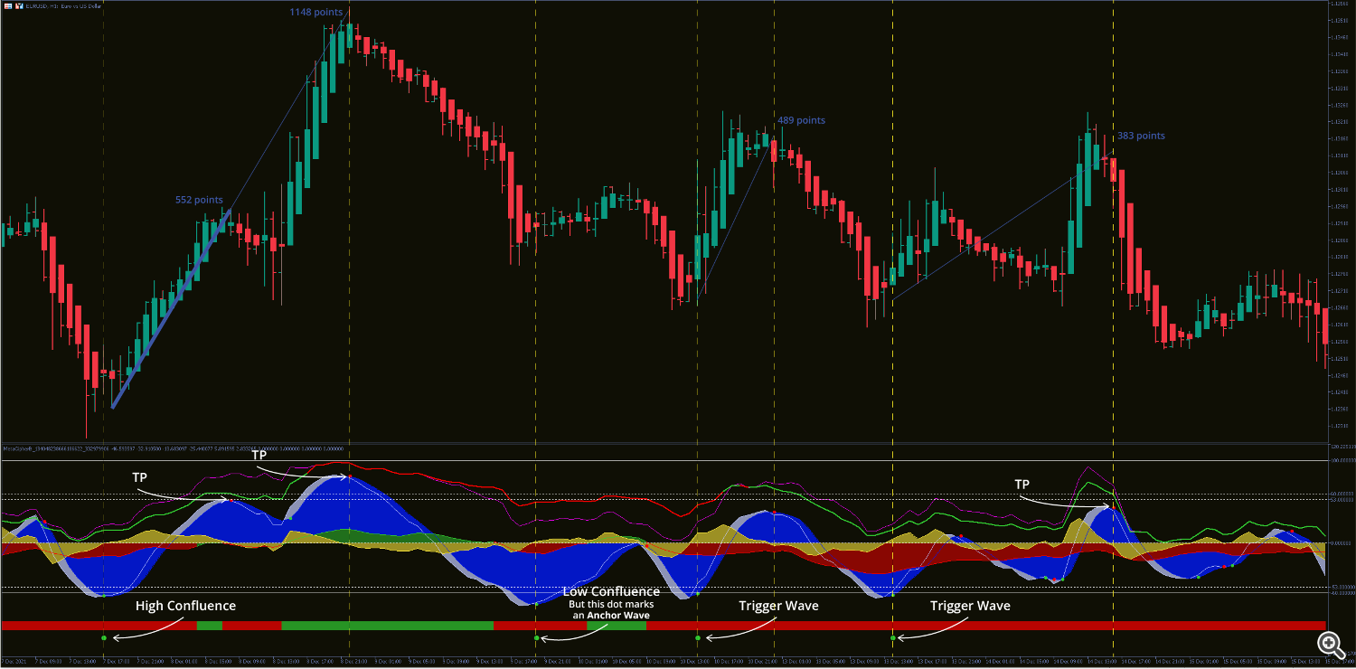Viewport: 1356px width, 669px height.
Task: Click the long green segment of confluence bar
Action: [387, 626]
